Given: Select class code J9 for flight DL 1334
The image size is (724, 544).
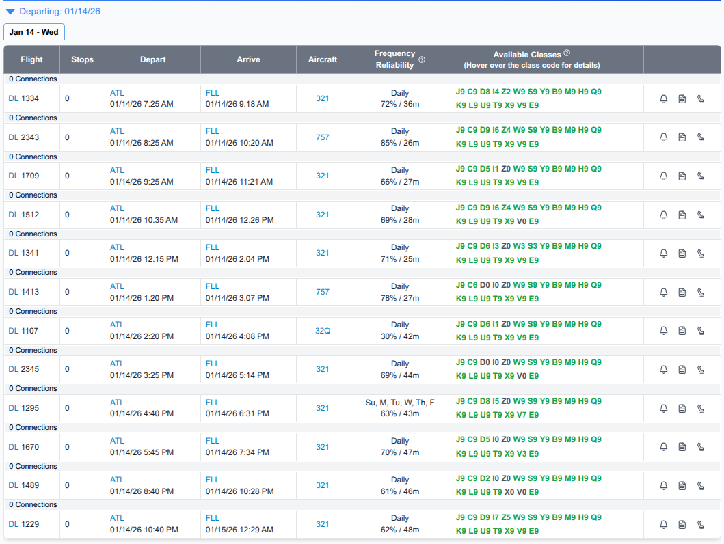Looking at the screenshot, I should point(459,92).
